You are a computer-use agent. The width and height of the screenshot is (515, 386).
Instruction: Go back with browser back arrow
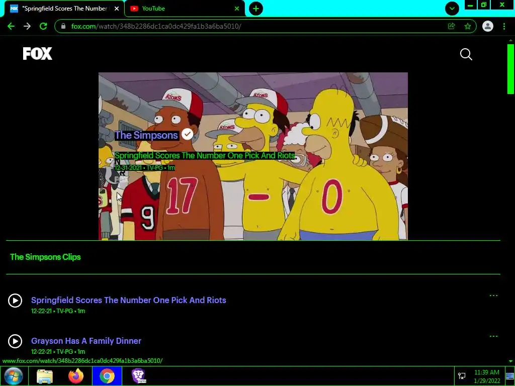click(x=11, y=26)
